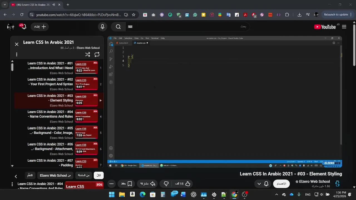Reload the YouTube page
This screenshot has width=356, height=200.
[22, 15]
